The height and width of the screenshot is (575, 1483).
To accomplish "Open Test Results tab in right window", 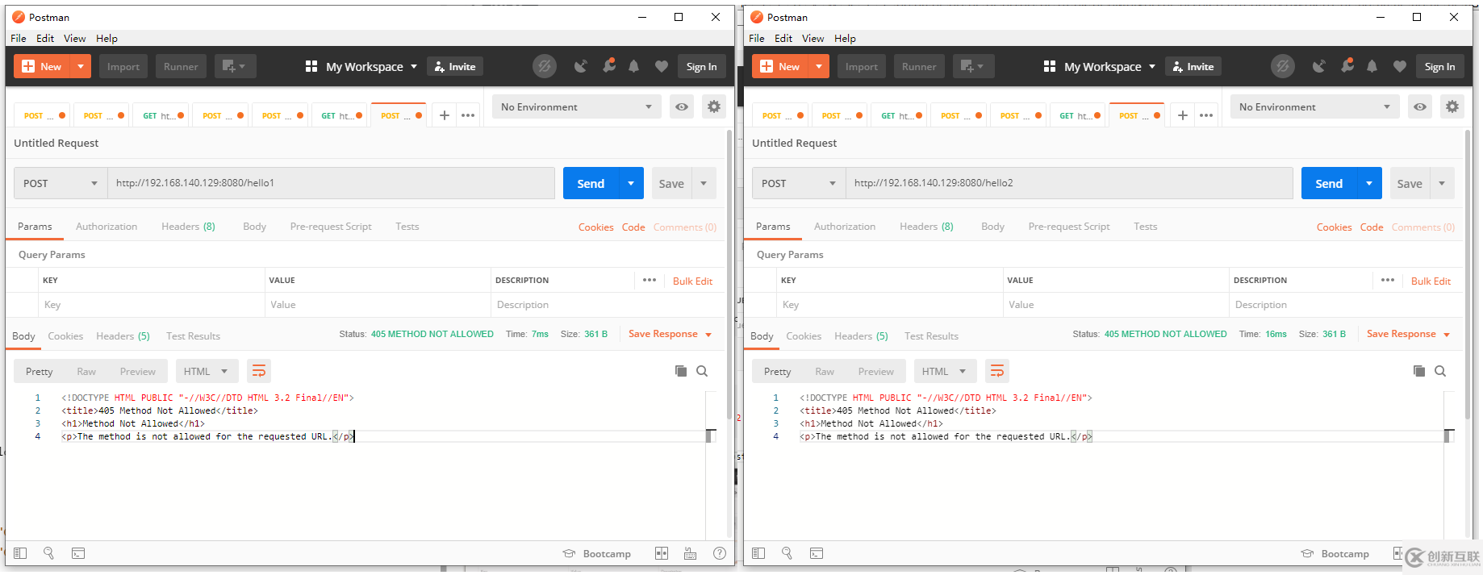I will pos(931,336).
